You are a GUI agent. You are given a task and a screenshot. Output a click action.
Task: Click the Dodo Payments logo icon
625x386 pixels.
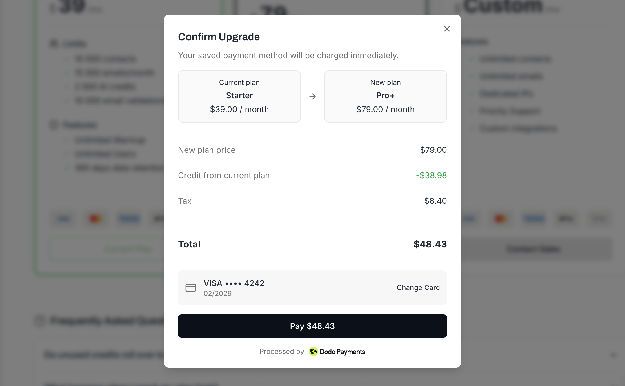[x=314, y=352]
